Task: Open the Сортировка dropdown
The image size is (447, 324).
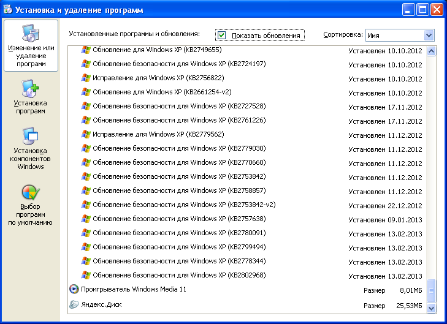Action: click(429, 36)
